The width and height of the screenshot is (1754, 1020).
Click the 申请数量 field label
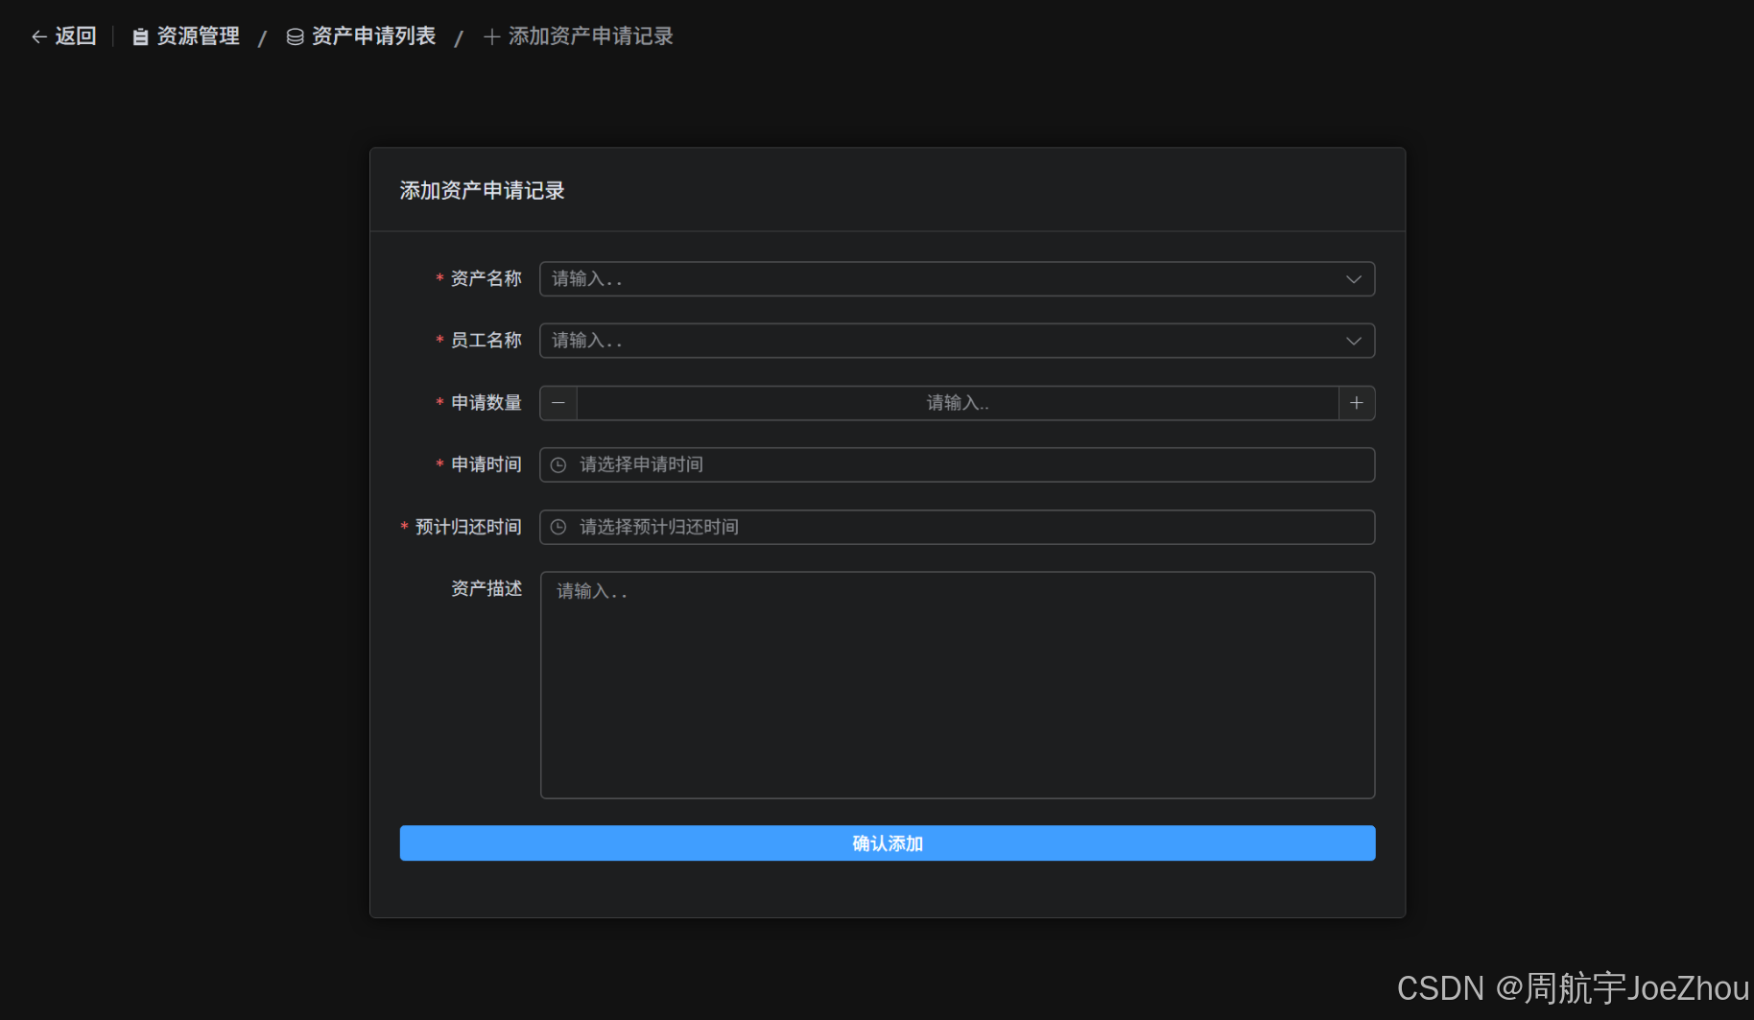[486, 402]
